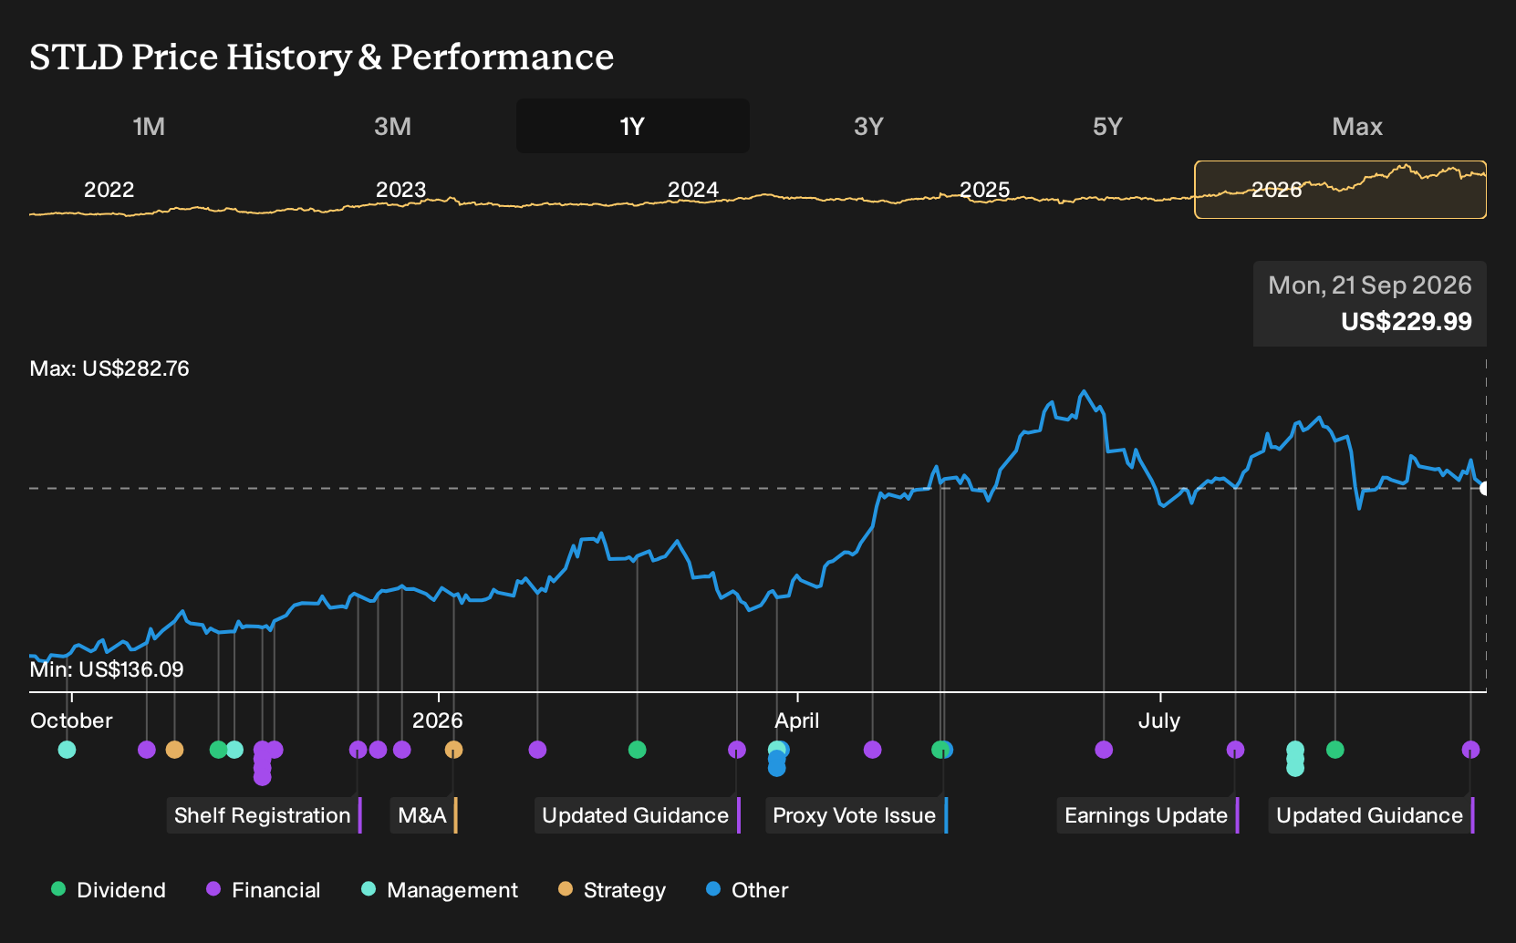Open the Shelf Registration event label
This screenshot has height=943, width=1516.
point(263,815)
